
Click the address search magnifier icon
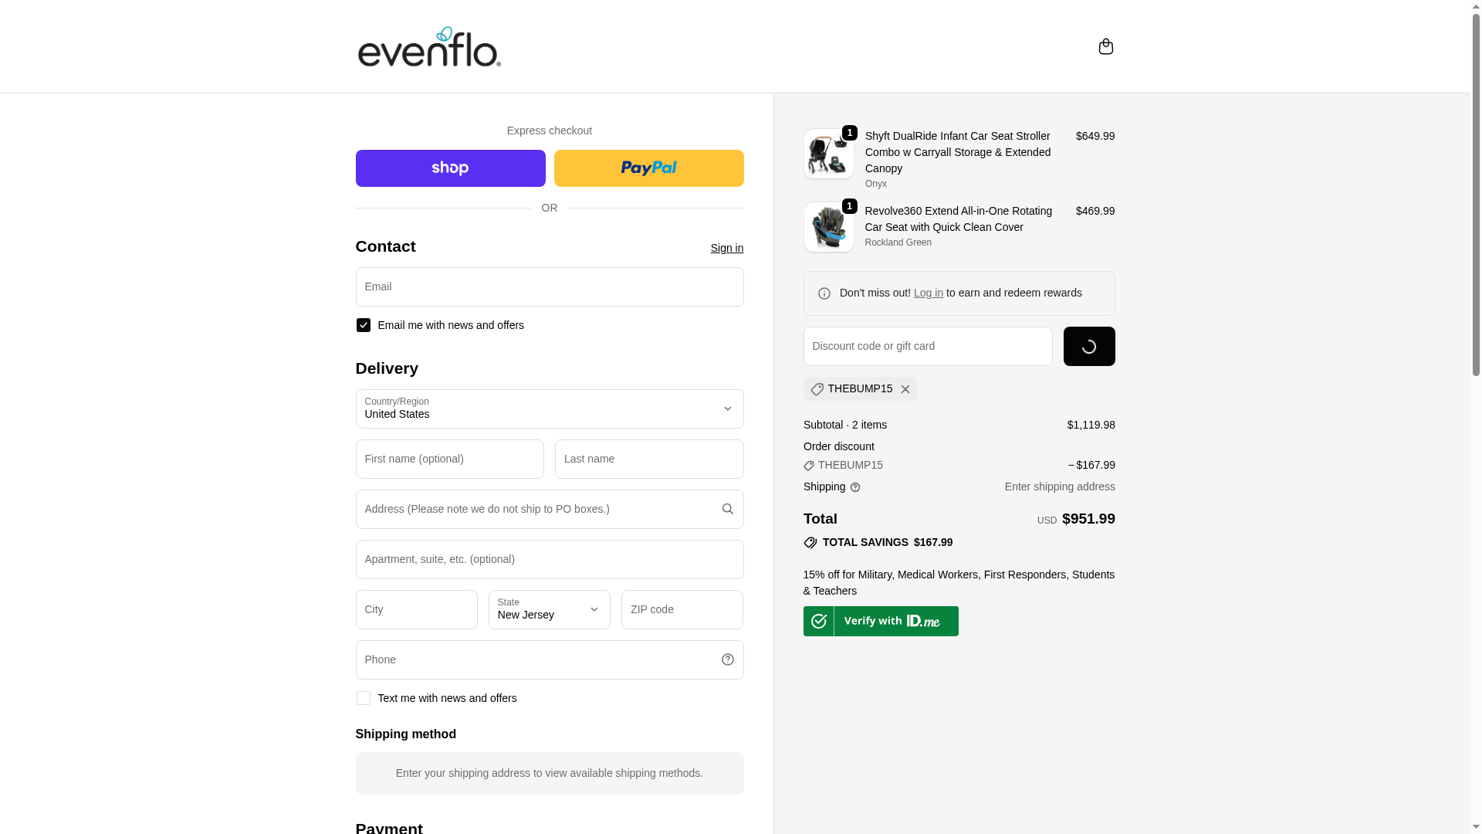click(x=727, y=509)
